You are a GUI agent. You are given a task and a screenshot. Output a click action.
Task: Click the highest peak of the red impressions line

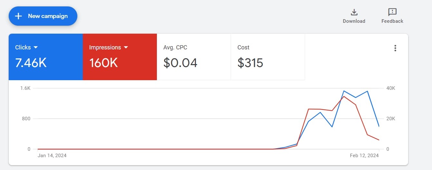344,96
